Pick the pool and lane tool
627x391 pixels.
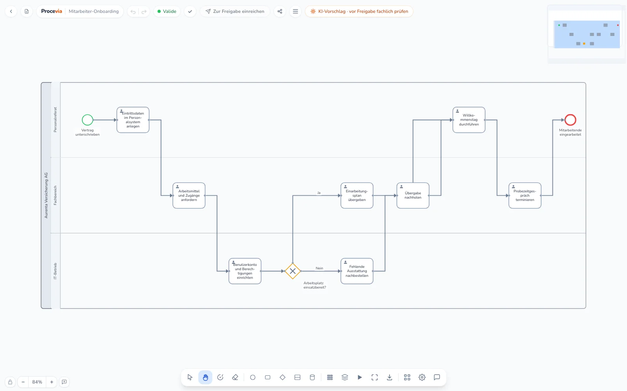tap(297, 377)
